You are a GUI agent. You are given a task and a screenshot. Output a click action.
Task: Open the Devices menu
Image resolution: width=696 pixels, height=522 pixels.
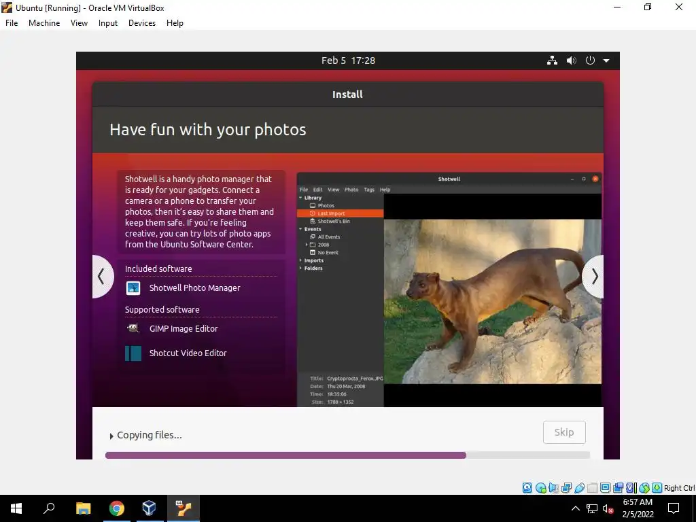pos(142,23)
